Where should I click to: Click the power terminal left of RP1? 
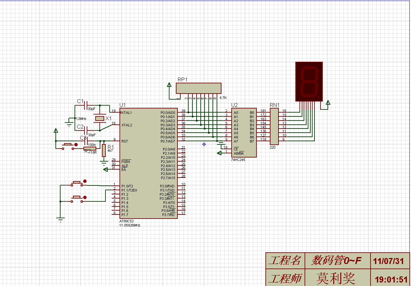coord(169,85)
